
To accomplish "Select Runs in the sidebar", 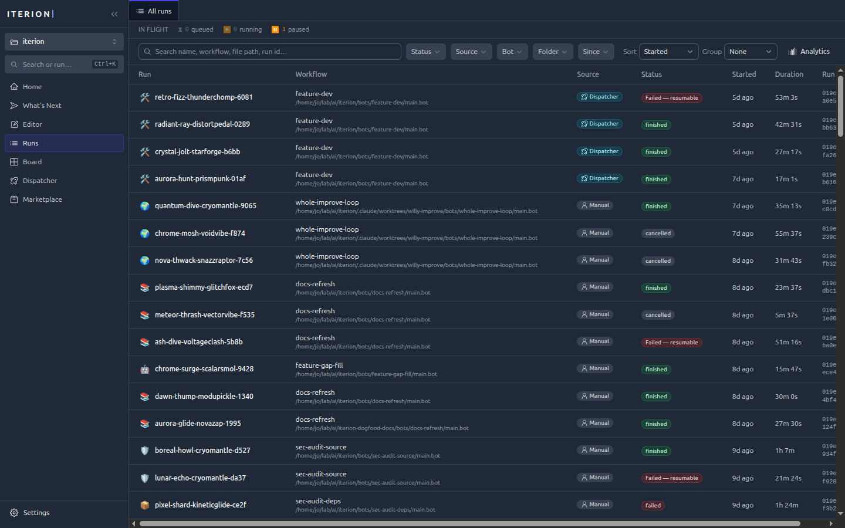I will (x=64, y=143).
